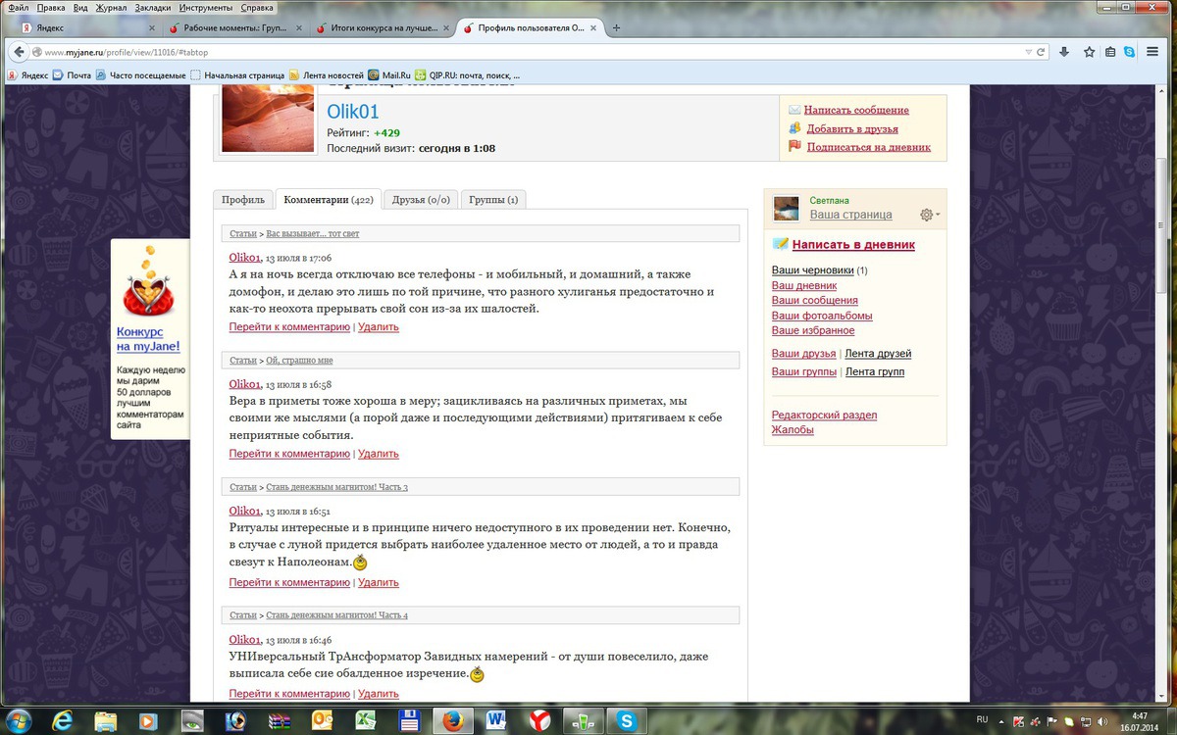
Task: Open the Ваши фотоальбомы link
Action: [x=821, y=316]
